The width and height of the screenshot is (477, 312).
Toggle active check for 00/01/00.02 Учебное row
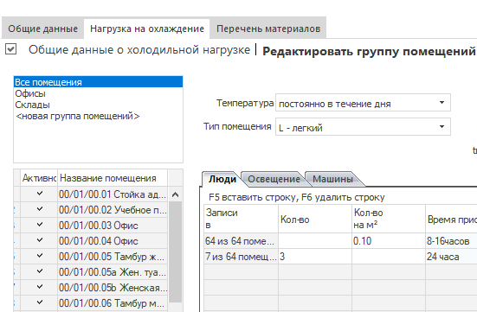[40, 209]
